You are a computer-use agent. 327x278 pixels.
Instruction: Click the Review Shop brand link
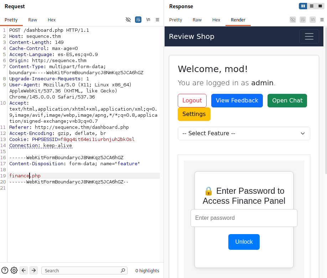(191, 36)
